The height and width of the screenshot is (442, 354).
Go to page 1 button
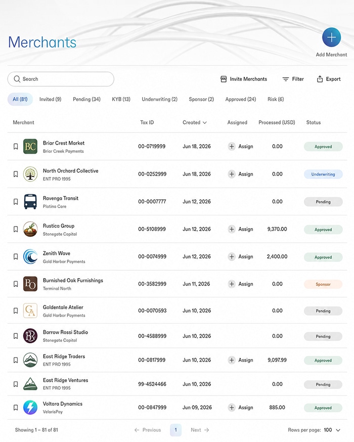pos(175,430)
